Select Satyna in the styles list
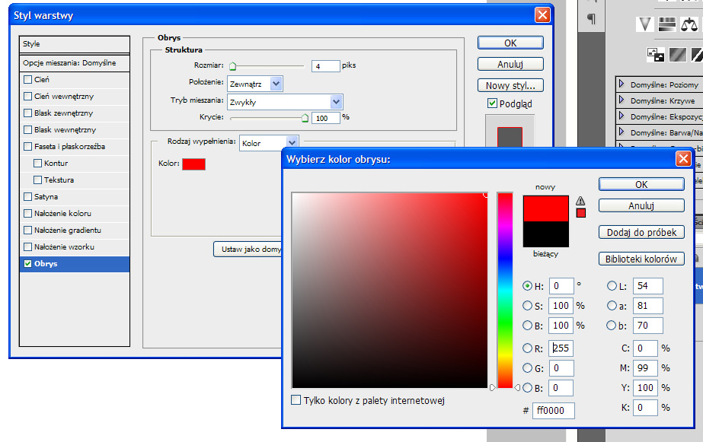 coord(46,197)
